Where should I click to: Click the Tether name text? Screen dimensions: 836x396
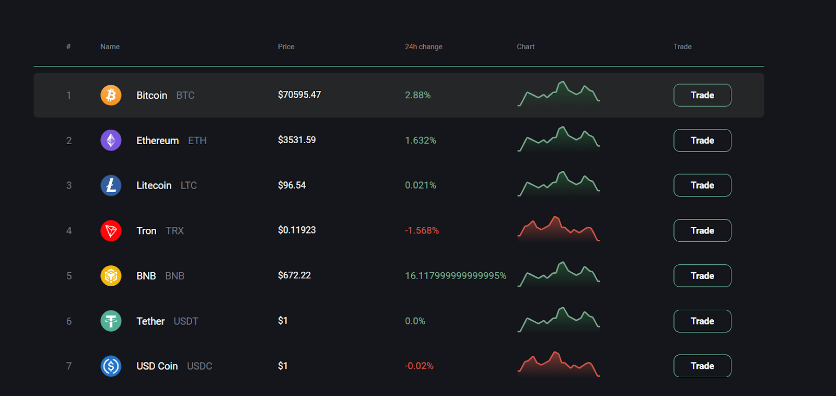150,321
